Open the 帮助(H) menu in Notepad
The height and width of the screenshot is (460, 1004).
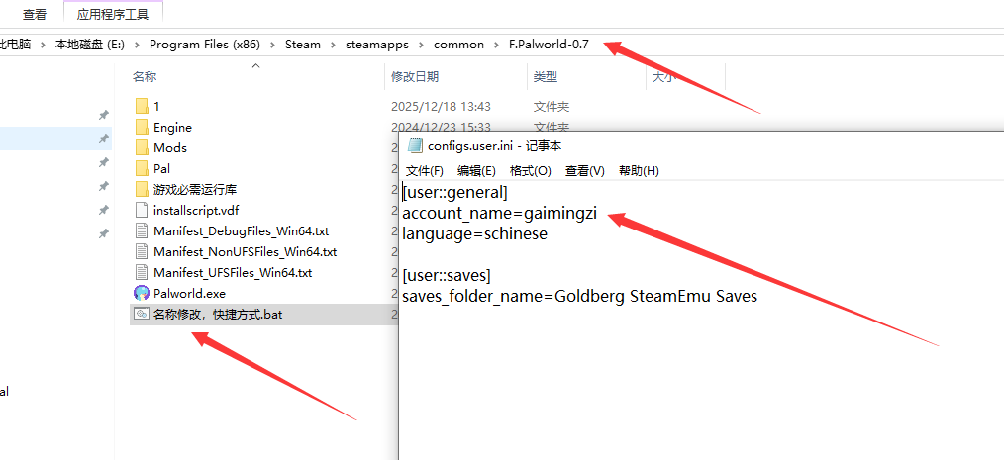(639, 171)
